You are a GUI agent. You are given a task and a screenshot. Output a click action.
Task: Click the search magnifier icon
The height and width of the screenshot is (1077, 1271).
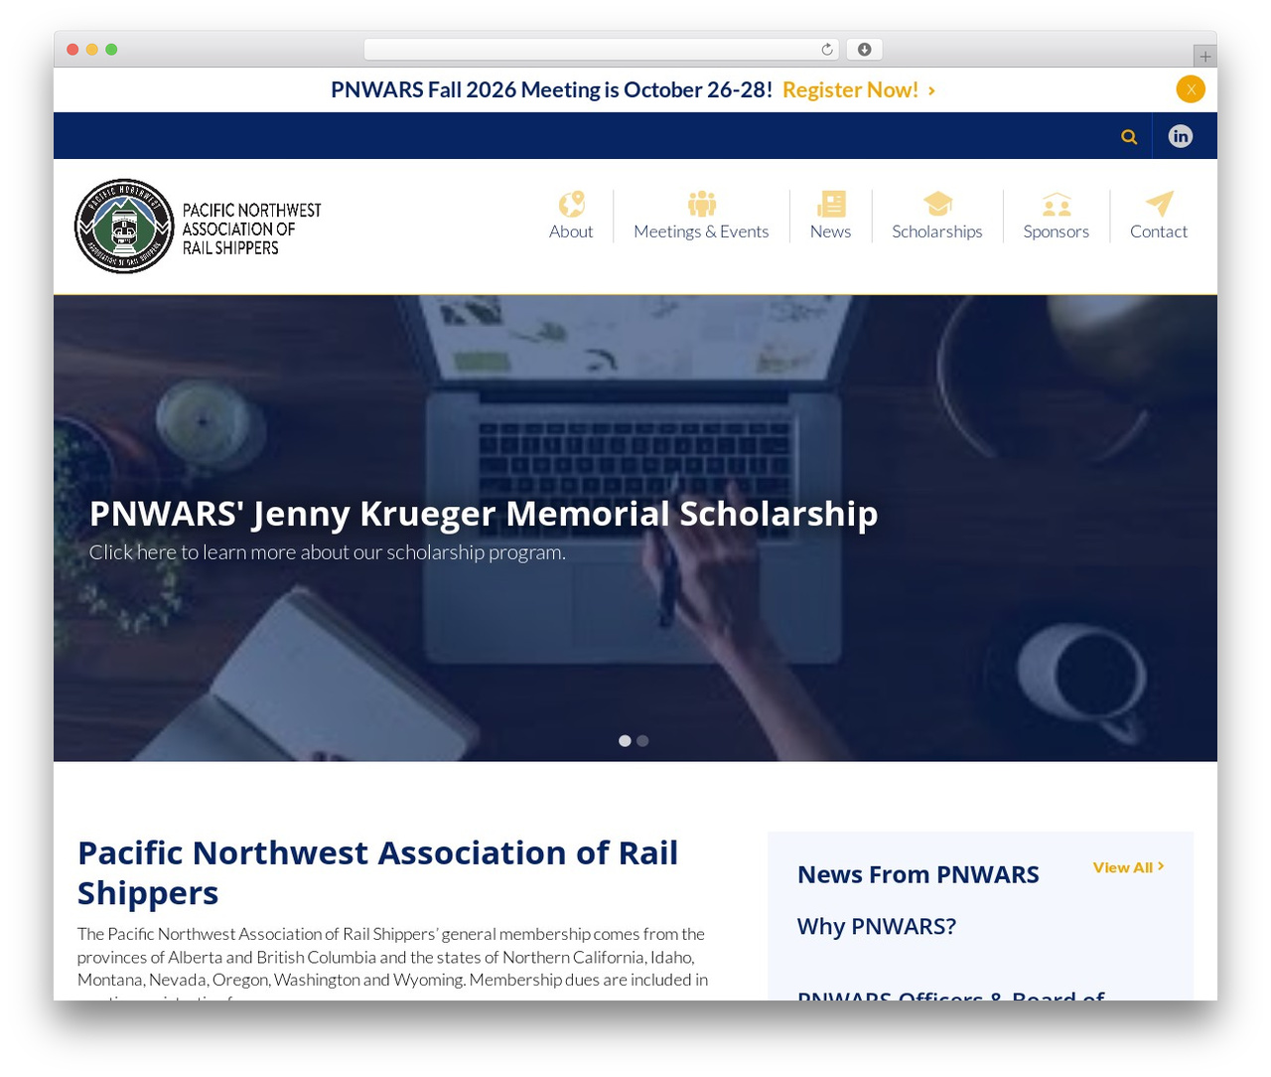(1129, 137)
